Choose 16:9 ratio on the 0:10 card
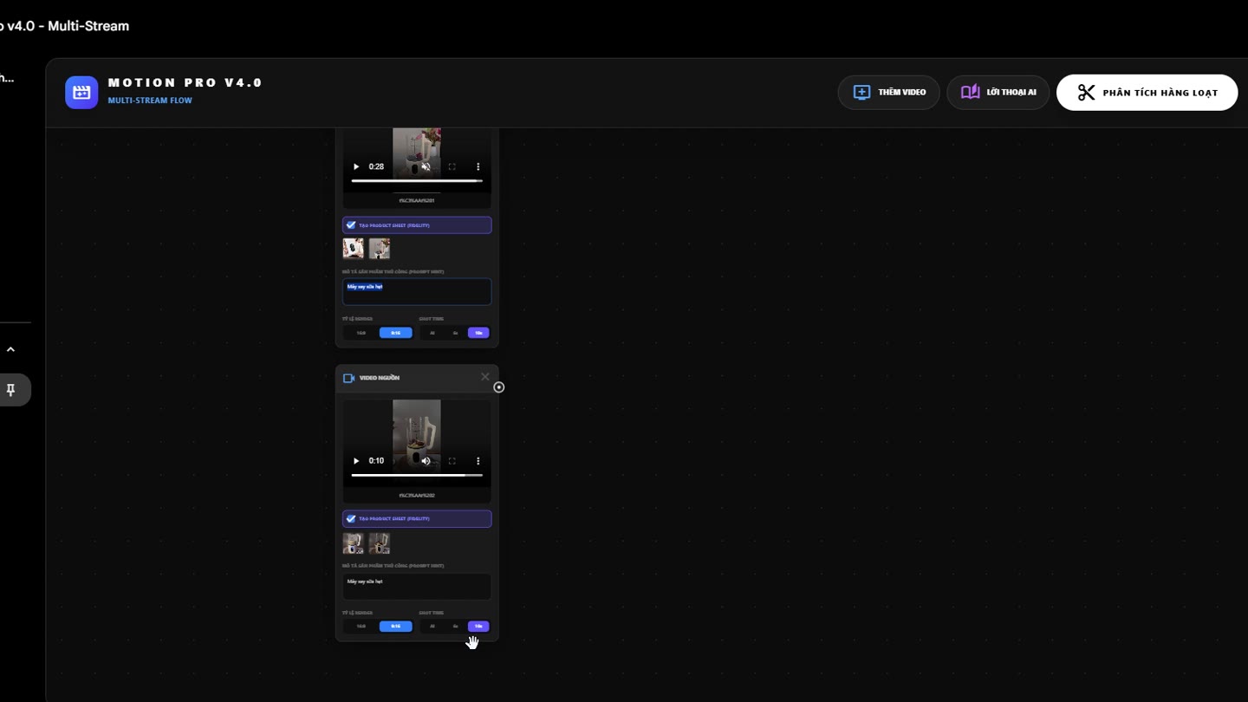 (x=361, y=627)
